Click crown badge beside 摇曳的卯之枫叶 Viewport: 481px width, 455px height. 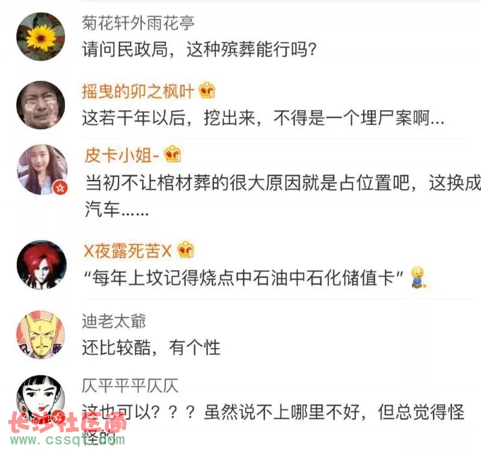point(207,90)
